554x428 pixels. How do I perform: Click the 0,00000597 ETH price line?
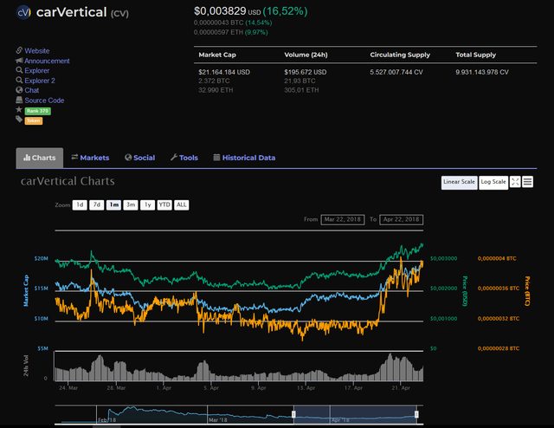pos(231,32)
